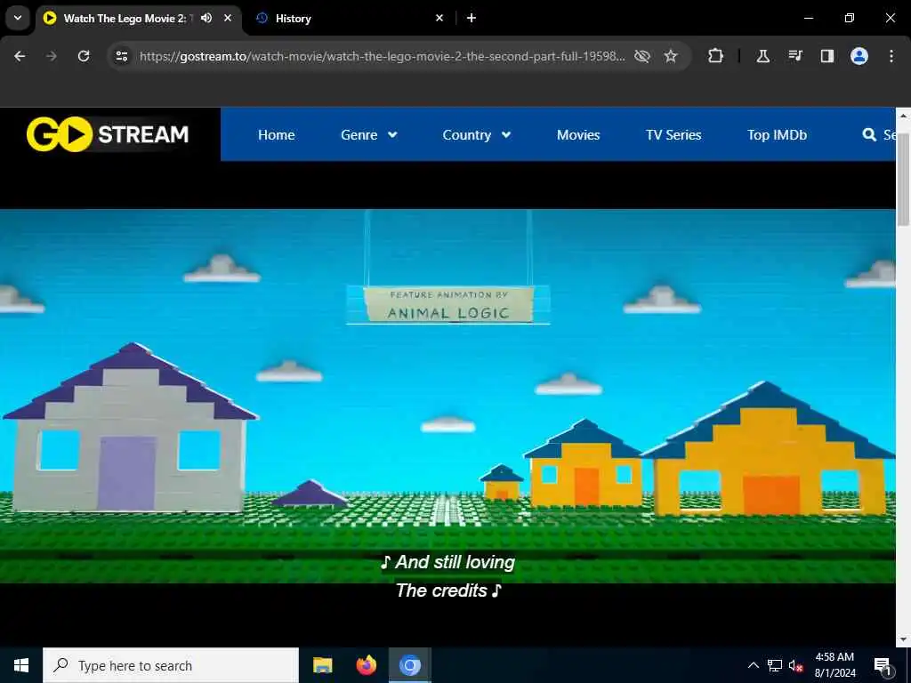911x683 pixels.
Task: Show hidden system tray icons
Action: [x=753, y=665]
